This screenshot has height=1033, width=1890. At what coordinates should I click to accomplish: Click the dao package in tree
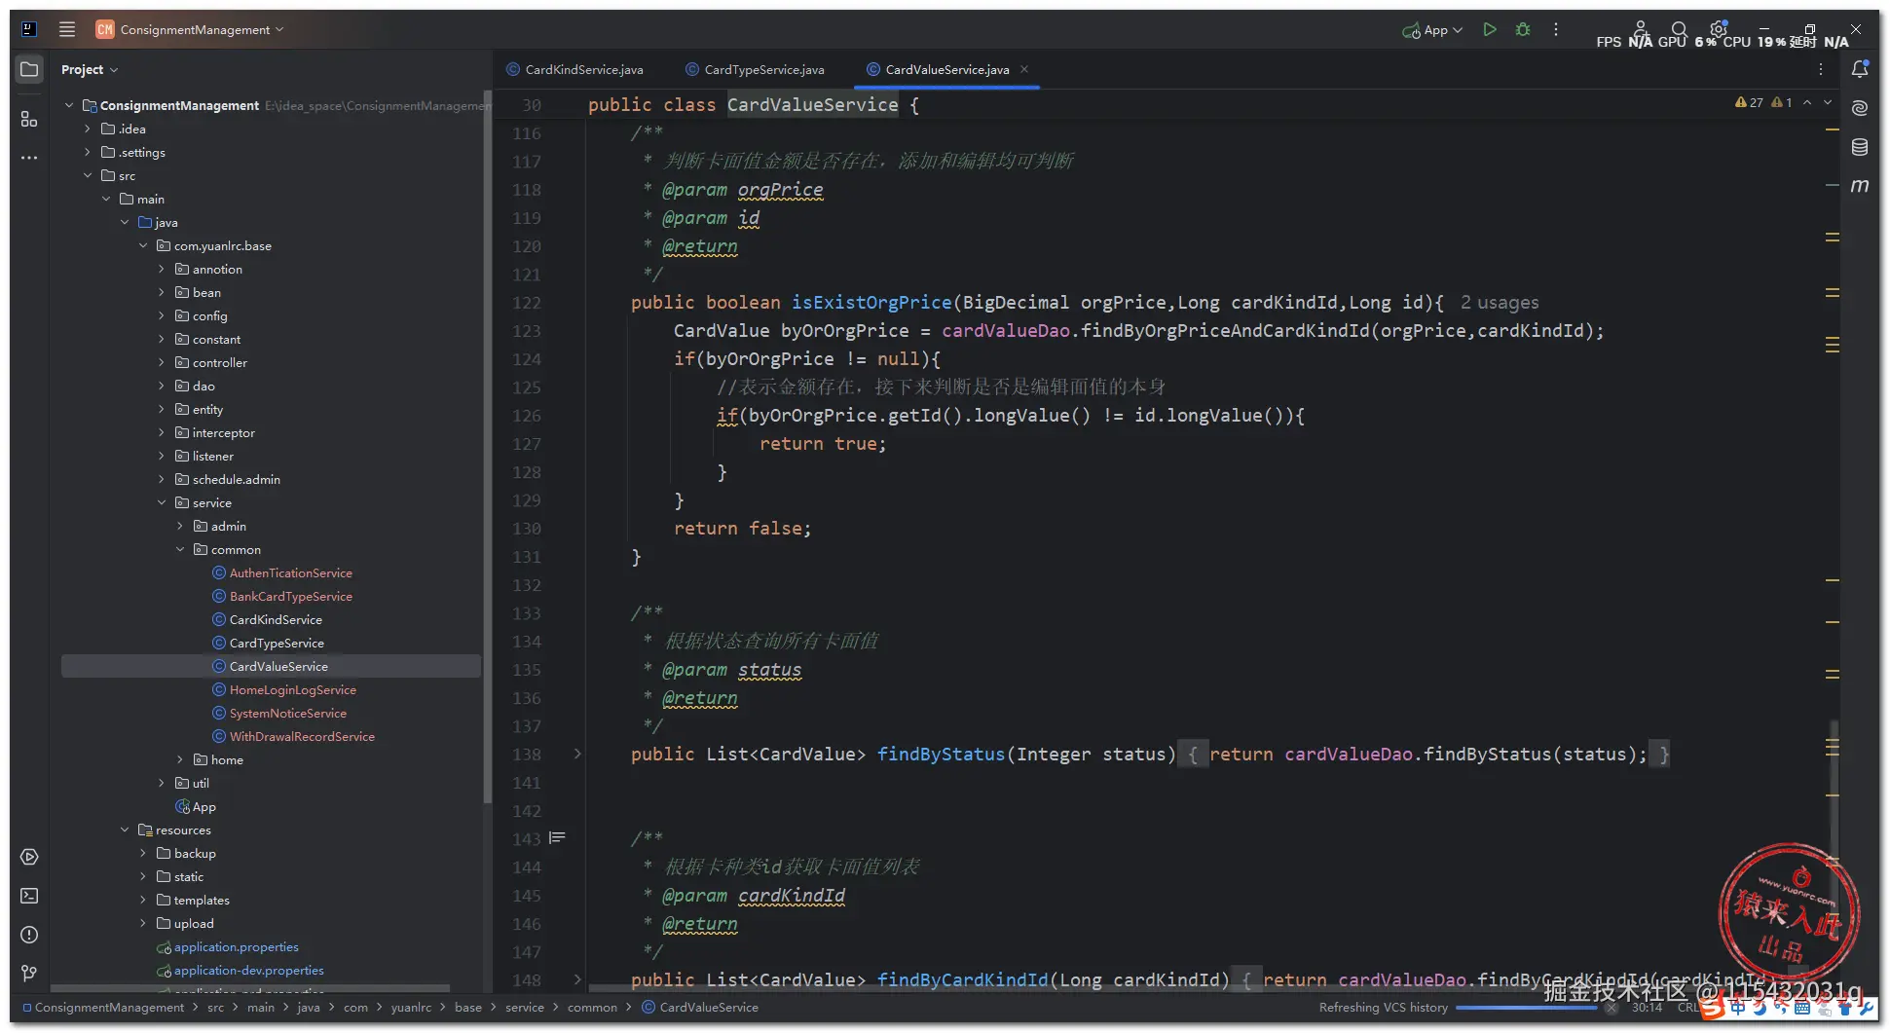[204, 386]
